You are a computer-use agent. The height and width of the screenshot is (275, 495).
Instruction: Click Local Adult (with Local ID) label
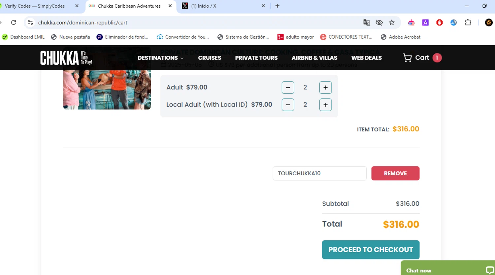tap(207, 105)
